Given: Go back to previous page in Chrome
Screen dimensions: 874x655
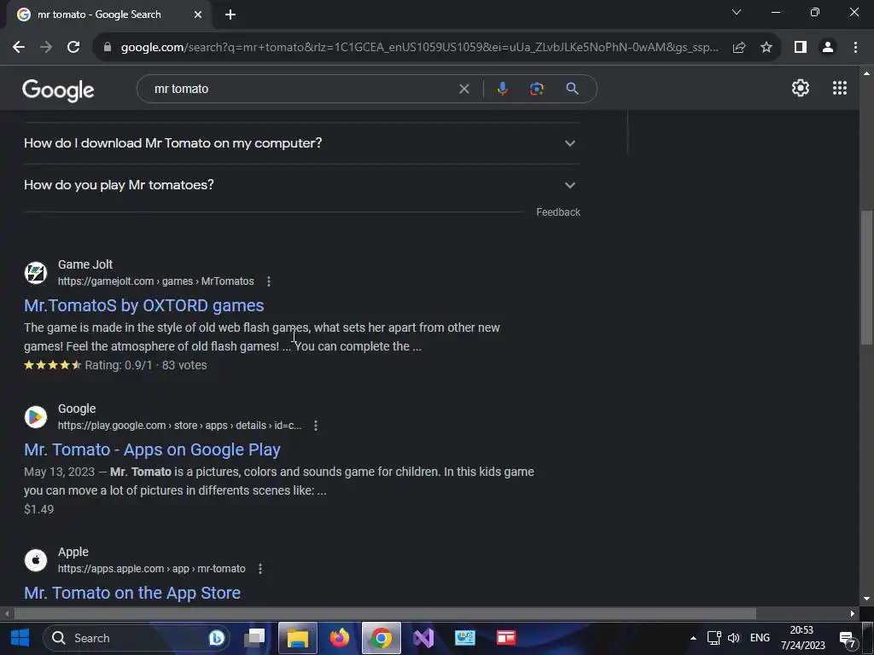Looking at the screenshot, I should point(19,48).
